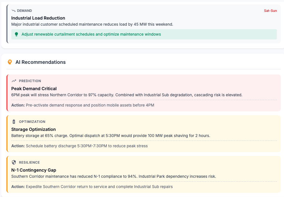Viewport: 284px width, 197px height.
Task: Click the PREDICTION category label
Action: click(x=30, y=81)
